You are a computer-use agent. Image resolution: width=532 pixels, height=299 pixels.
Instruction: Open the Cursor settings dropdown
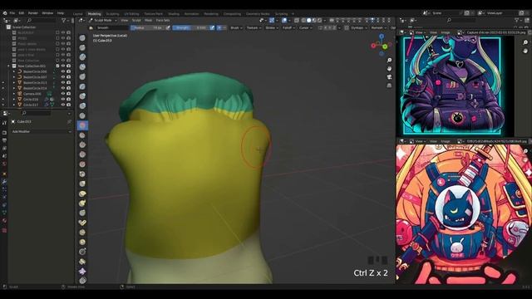click(x=305, y=27)
